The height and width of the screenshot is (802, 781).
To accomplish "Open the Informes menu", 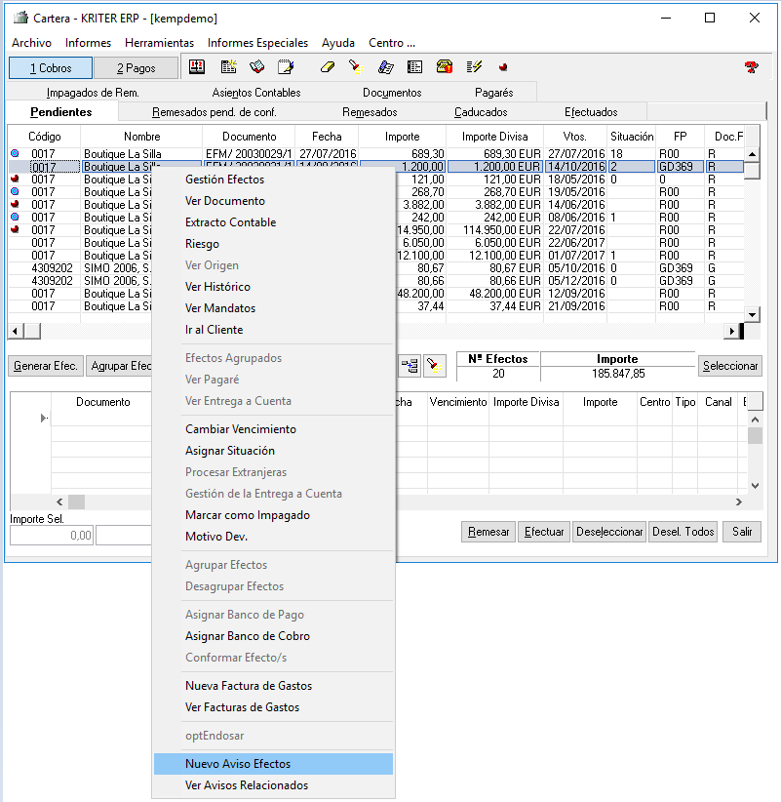I will [x=88, y=43].
